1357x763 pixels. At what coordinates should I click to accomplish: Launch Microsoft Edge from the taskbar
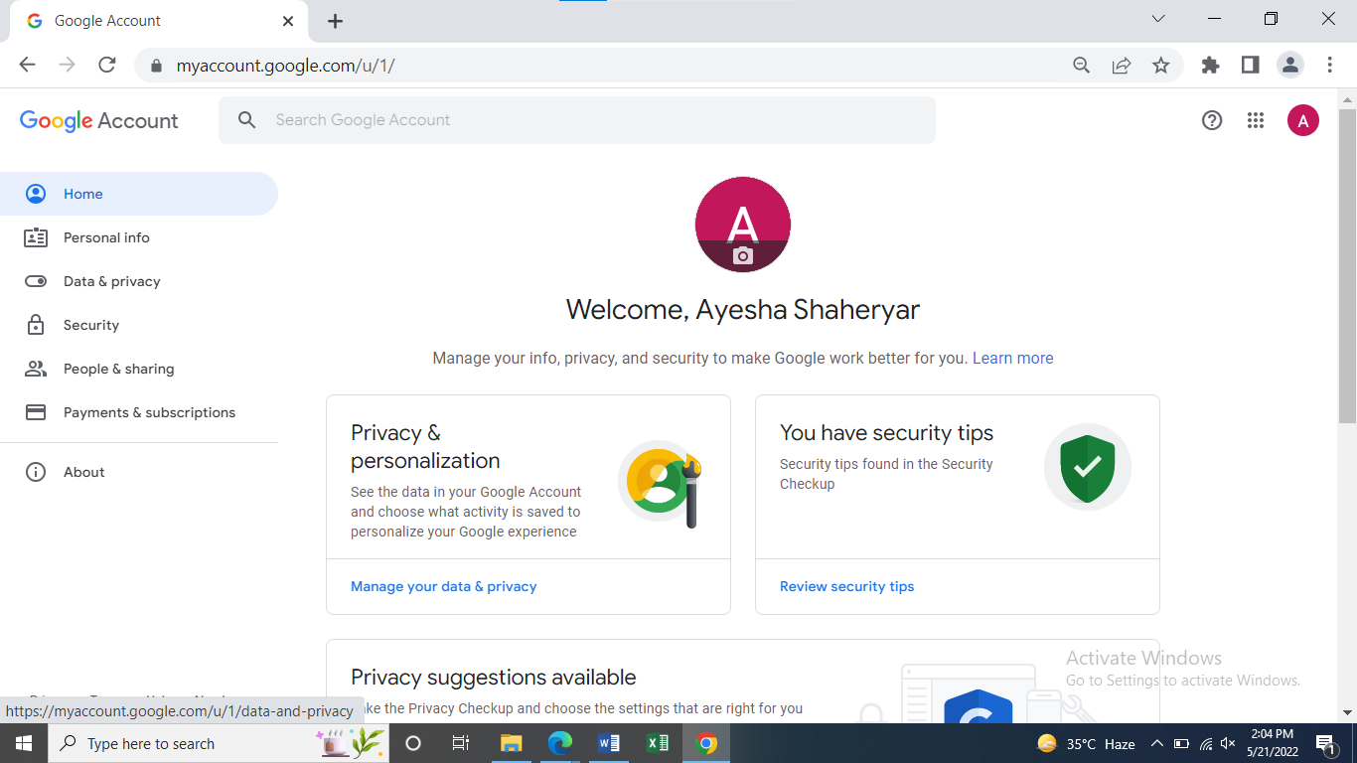560,743
